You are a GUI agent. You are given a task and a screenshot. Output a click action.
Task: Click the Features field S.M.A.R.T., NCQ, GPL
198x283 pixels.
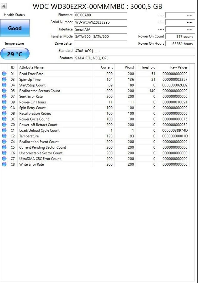tap(134, 58)
